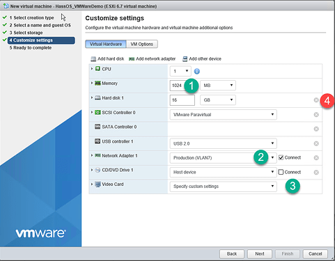Remove SCSI Controller 0 device
Image resolution: width=335 pixels, height=261 pixels.
316,115
